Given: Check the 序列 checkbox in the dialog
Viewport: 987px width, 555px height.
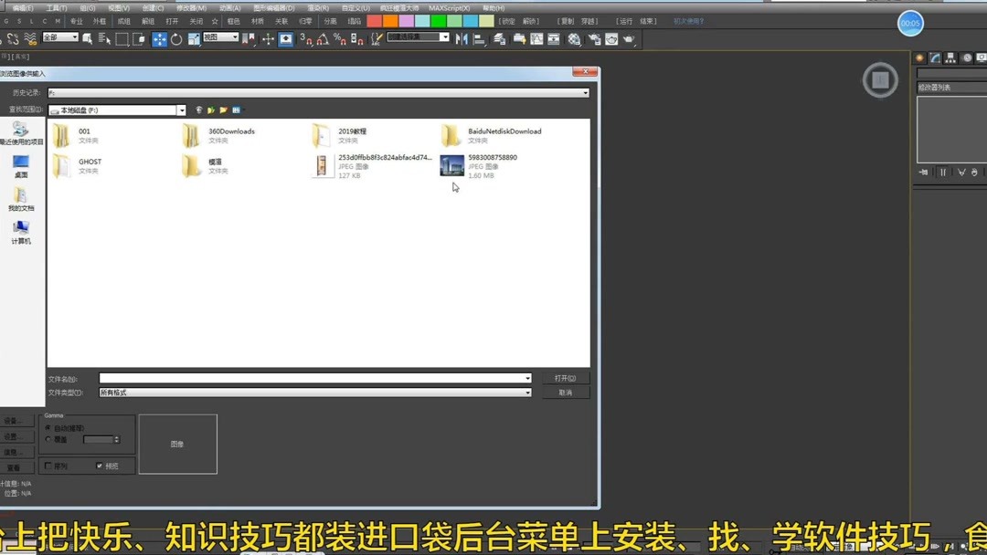Looking at the screenshot, I should [48, 466].
